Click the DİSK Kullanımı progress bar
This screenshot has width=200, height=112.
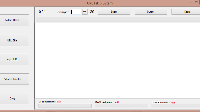(176, 106)
